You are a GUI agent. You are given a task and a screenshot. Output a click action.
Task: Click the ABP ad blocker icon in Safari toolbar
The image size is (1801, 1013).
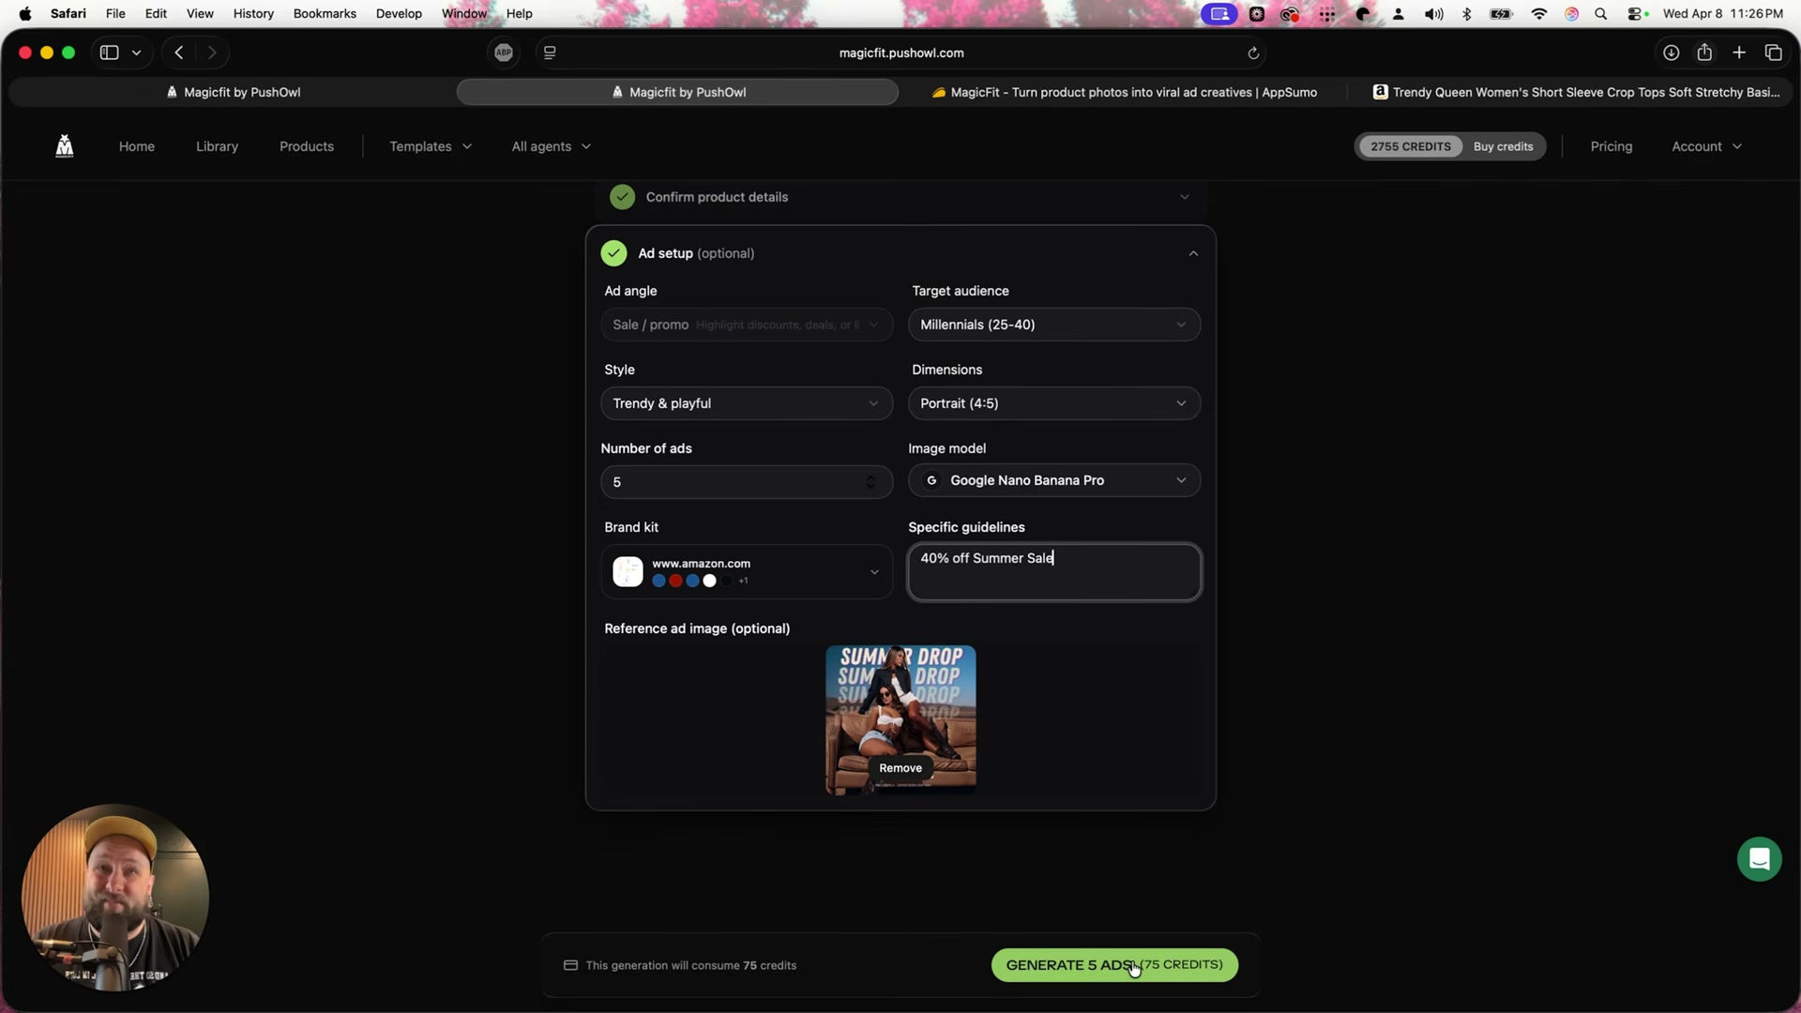point(504,53)
